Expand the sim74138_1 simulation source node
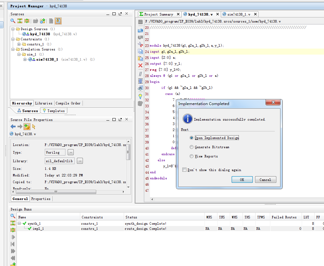This screenshot has width=324, height=266. (25, 59)
